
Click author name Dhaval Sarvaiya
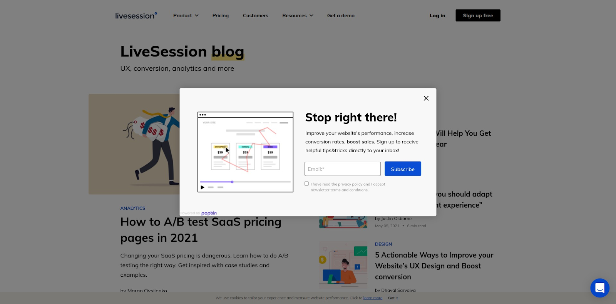coord(398,290)
